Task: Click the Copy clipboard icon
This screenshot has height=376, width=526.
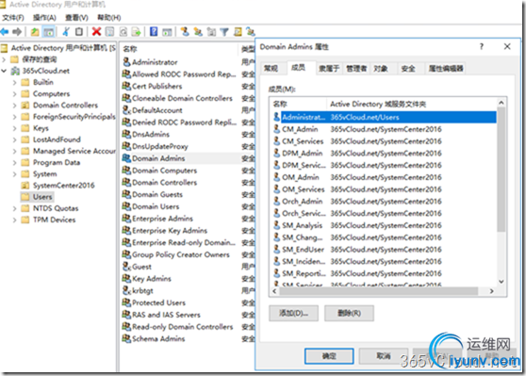Action: click(79, 32)
